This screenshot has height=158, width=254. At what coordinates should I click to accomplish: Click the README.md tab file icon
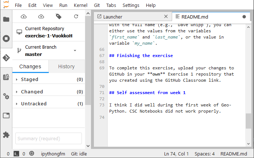click(x=178, y=16)
